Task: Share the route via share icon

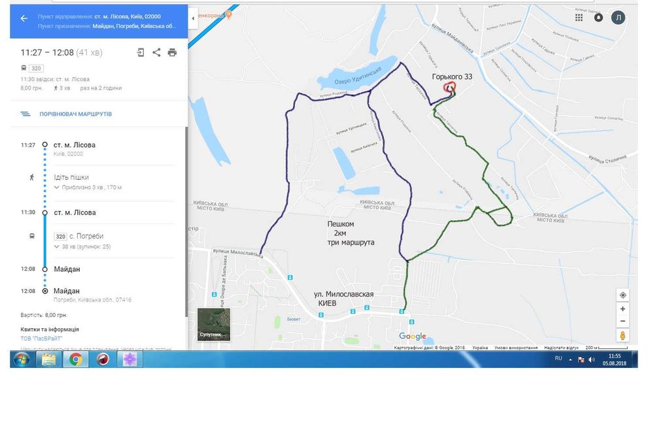Action: tap(156, 52)
